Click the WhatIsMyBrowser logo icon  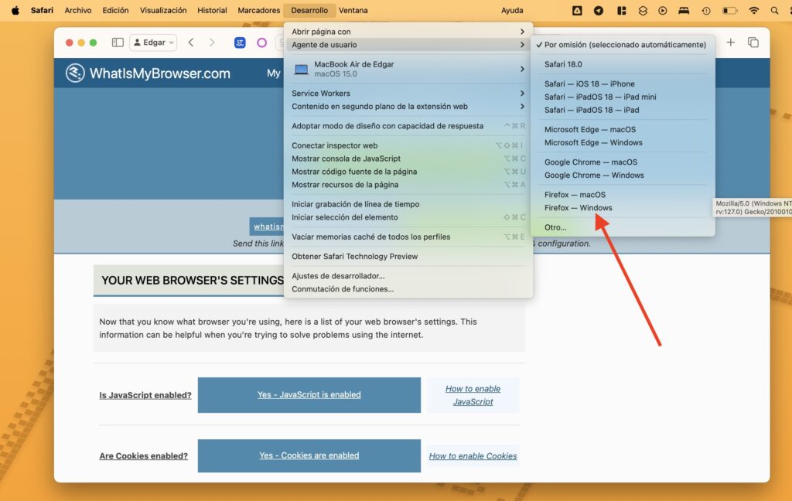pos(75,73)
